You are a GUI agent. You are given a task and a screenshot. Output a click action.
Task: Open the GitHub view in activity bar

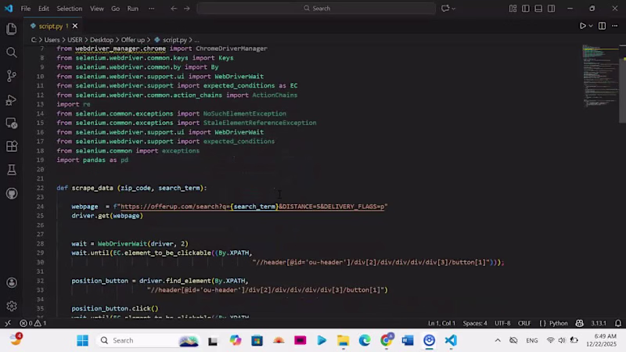tap(12, 193)
